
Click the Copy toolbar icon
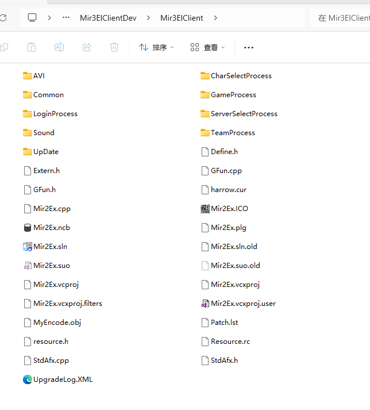(x=4, y=47)
